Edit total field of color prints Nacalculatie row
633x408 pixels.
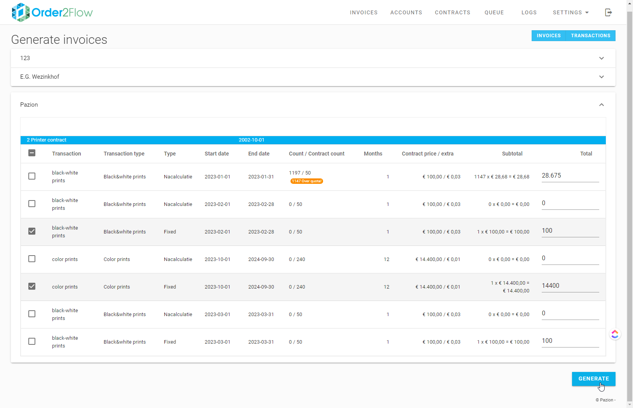coord(570,258)
